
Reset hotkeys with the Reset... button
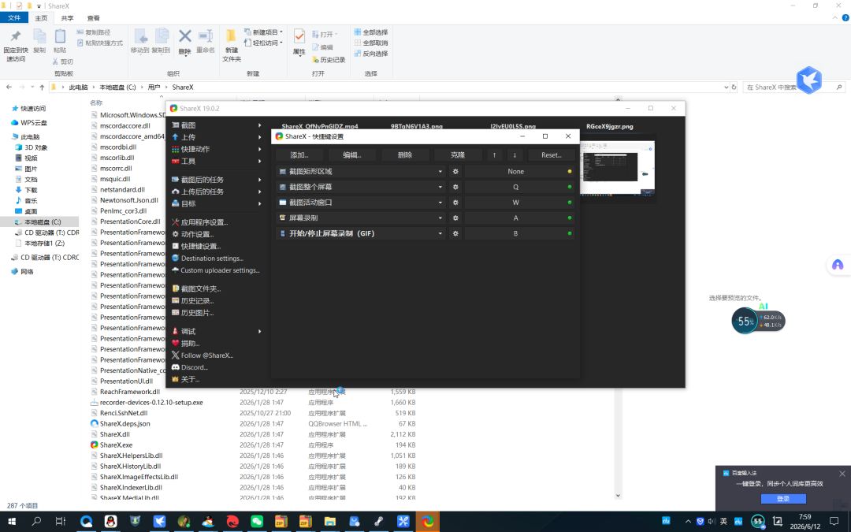click(x=552, y=154)
